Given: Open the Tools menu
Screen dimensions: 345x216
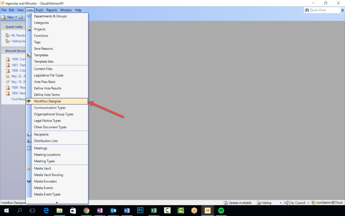Looking at the screenshot, I should pos(39,10).
